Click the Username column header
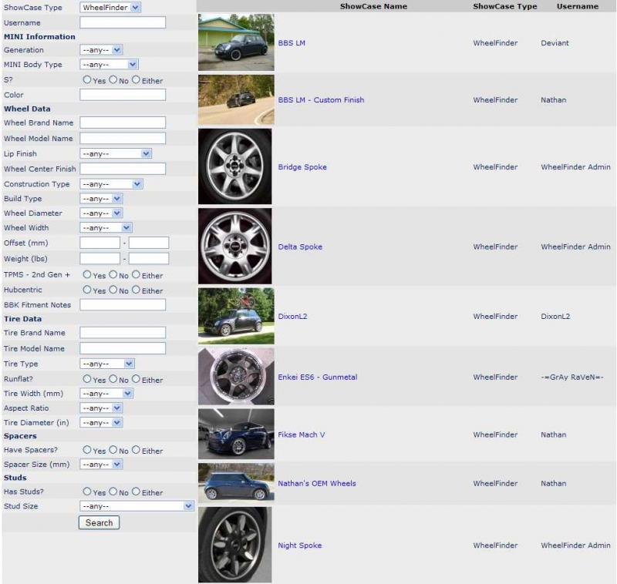Screen dimensions: 617x584 point(577,6)
